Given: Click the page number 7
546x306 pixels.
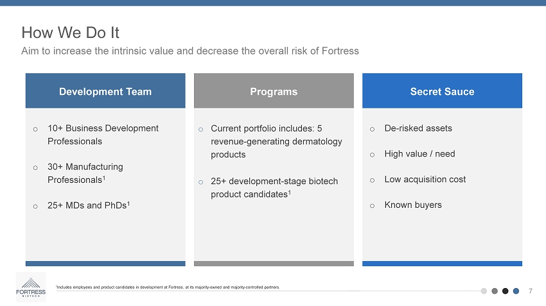Looking at the screenshot, I should click(x=531, y=291).
